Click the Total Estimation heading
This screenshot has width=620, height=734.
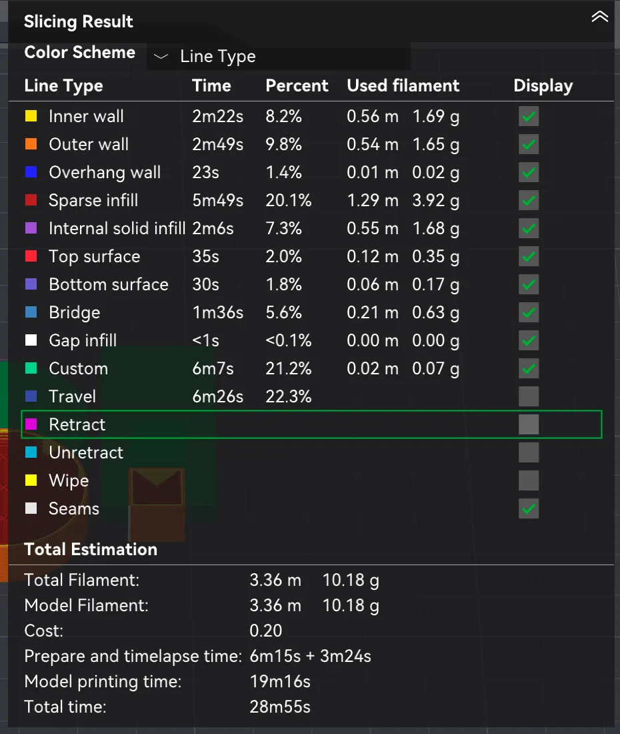(91, 549)
